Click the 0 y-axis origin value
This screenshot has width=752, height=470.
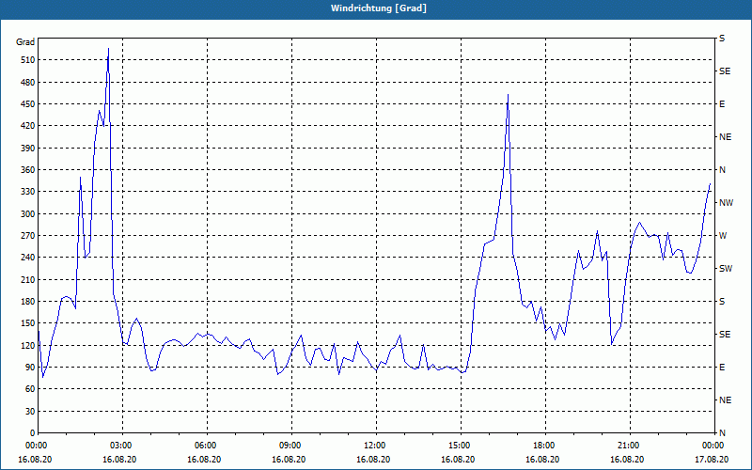(x=32, y=433)
